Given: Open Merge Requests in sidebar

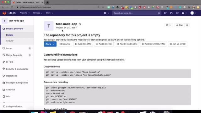Looking at the screenshot, I should (14, 55).
